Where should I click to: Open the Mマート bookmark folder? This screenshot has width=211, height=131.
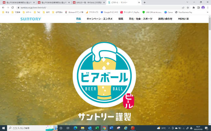[27, 12]
